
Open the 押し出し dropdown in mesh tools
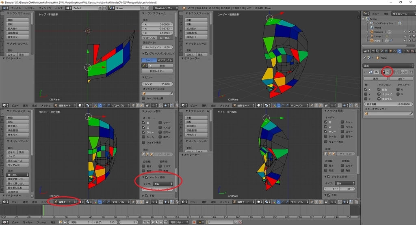[17, 175]
